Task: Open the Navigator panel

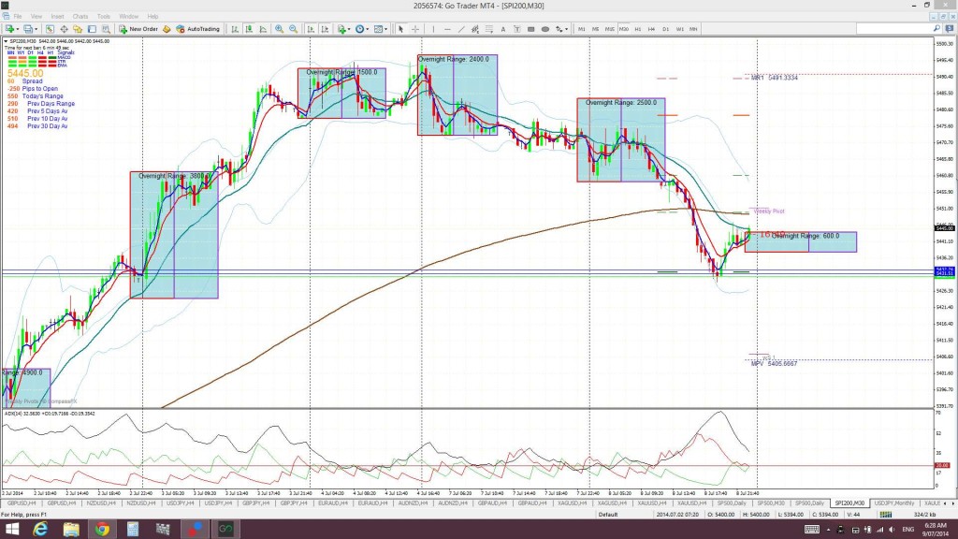Action: tap(78, 29)
